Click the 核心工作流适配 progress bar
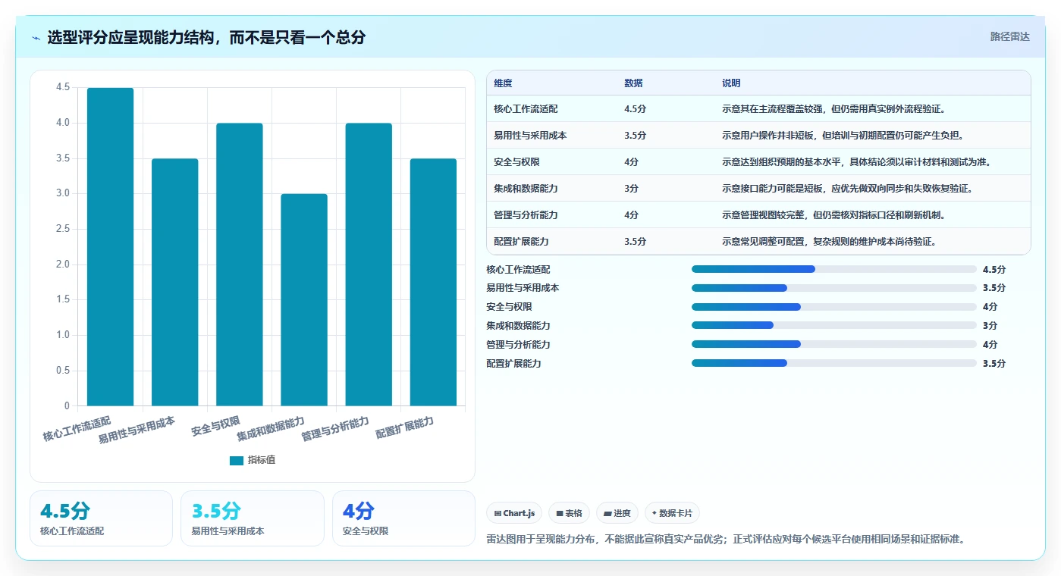 [x=834, y=269]
